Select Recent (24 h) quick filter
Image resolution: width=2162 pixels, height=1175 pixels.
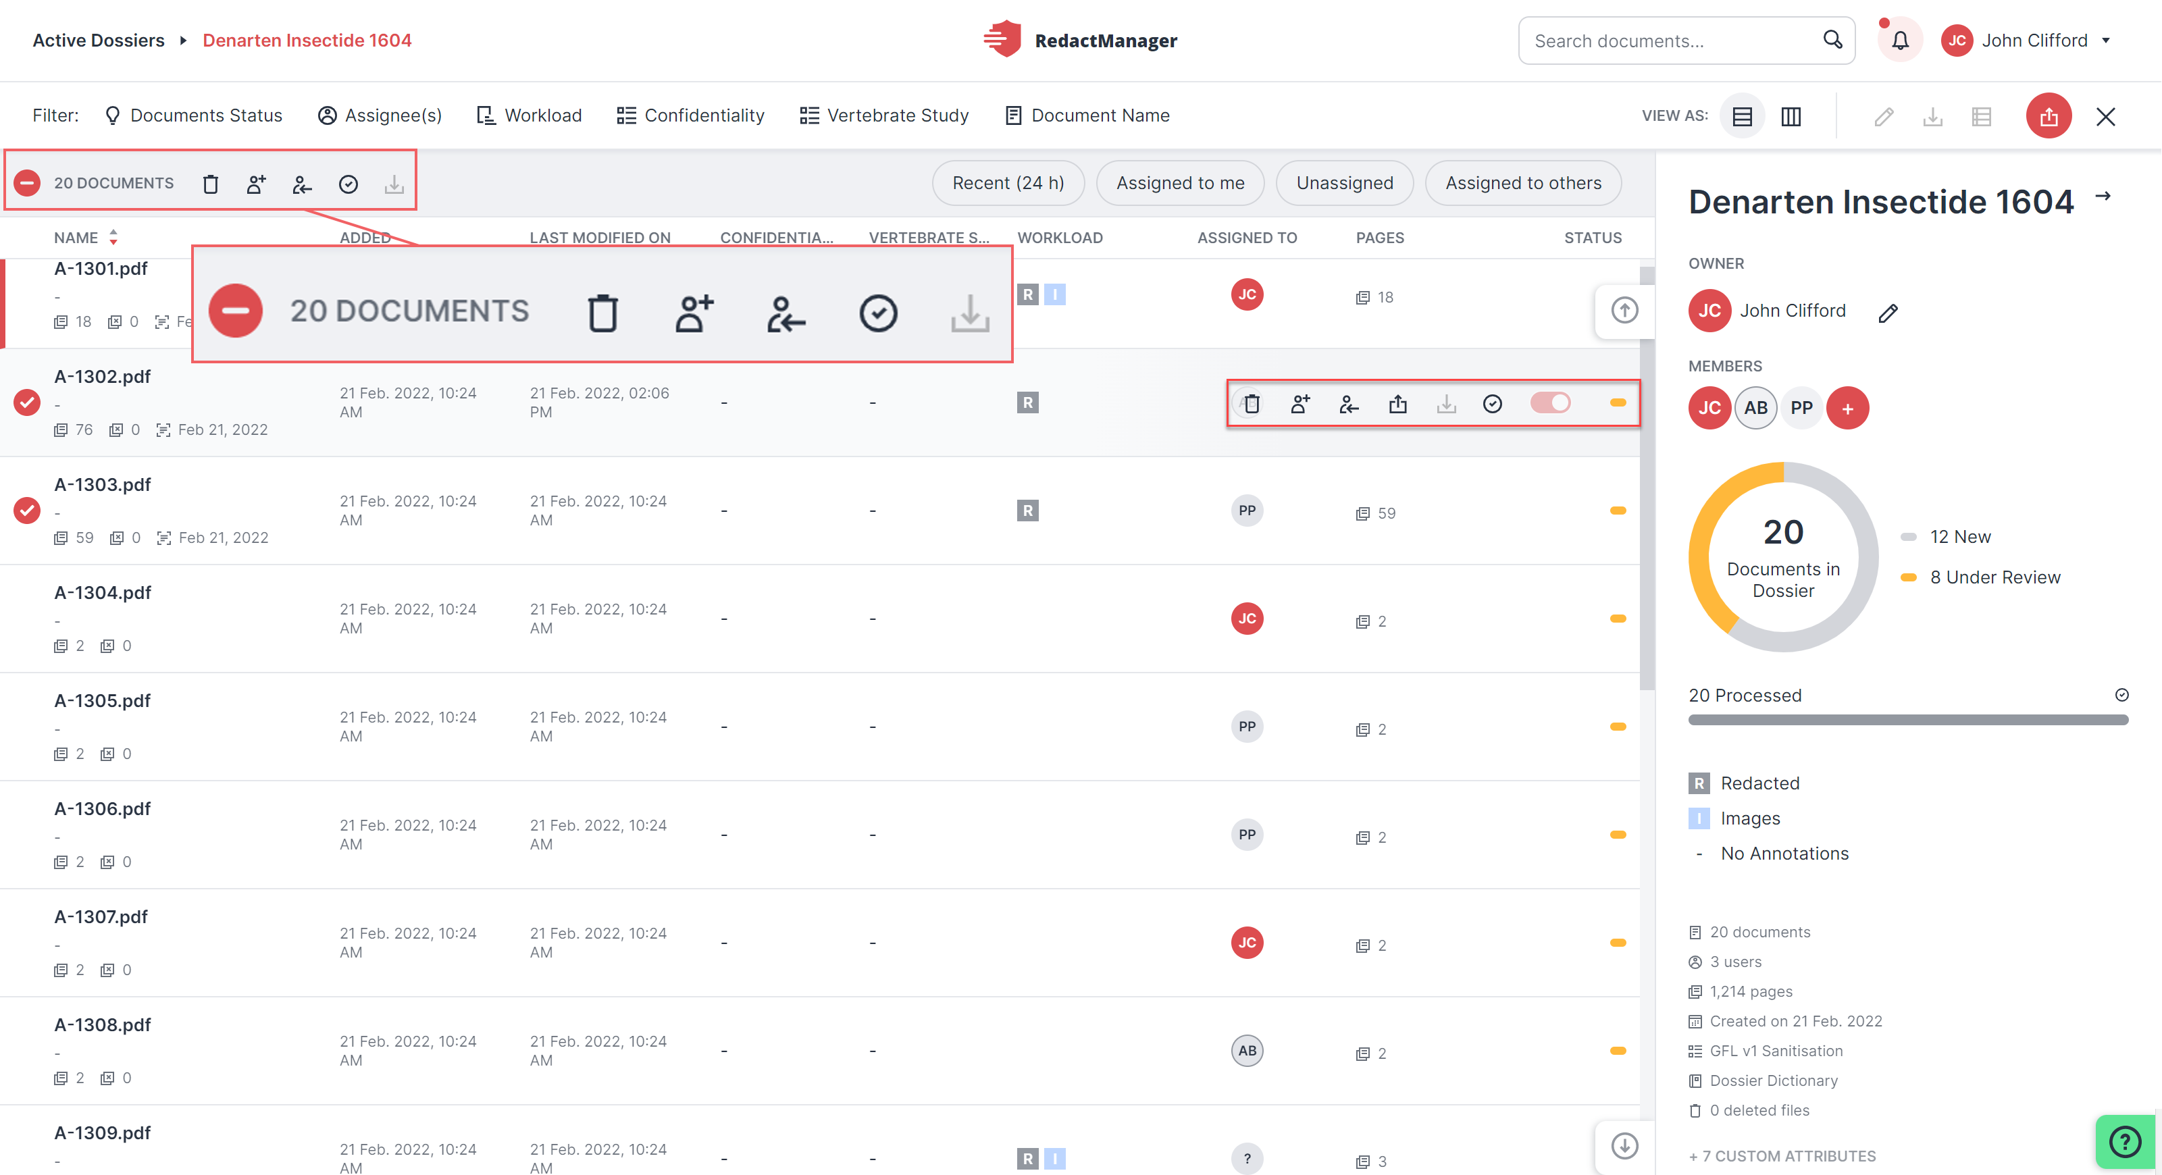click(1008, 183)
